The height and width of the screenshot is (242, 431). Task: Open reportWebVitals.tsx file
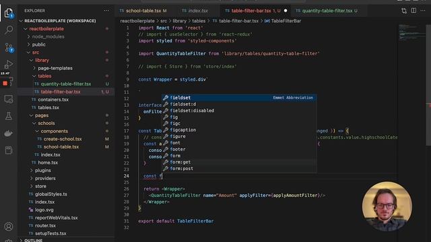(57, 218)
